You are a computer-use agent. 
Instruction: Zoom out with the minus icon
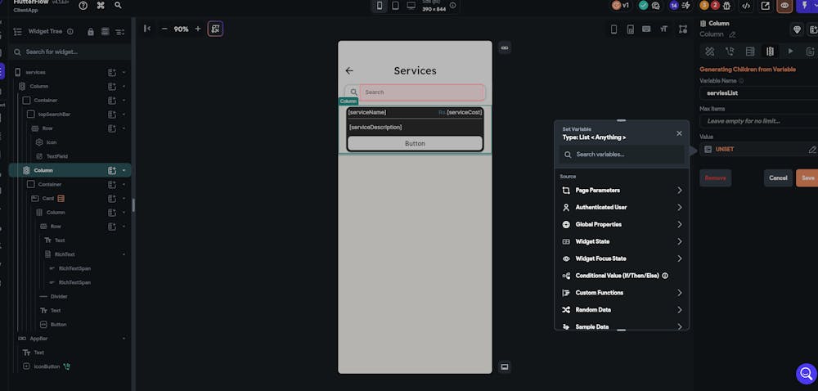164,29
